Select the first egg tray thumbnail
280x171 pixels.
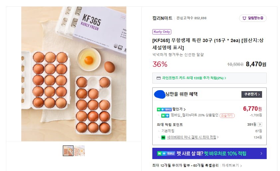68,151
